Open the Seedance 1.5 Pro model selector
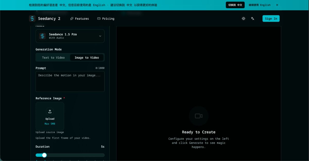 [70, 36]
